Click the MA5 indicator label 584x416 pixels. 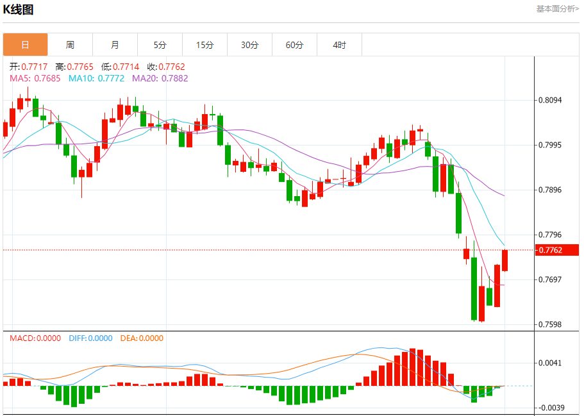(x=35, y=78)
